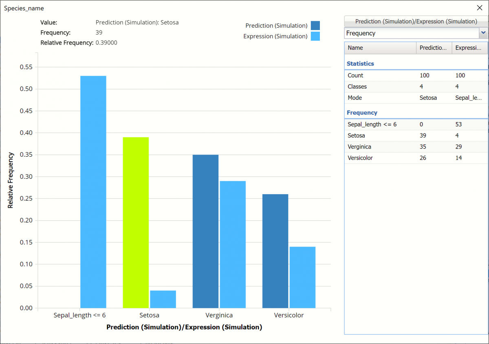Click the dark blue Verginica prediction bar
Viewport: 489px width, 344px height.
coord(205,231)
